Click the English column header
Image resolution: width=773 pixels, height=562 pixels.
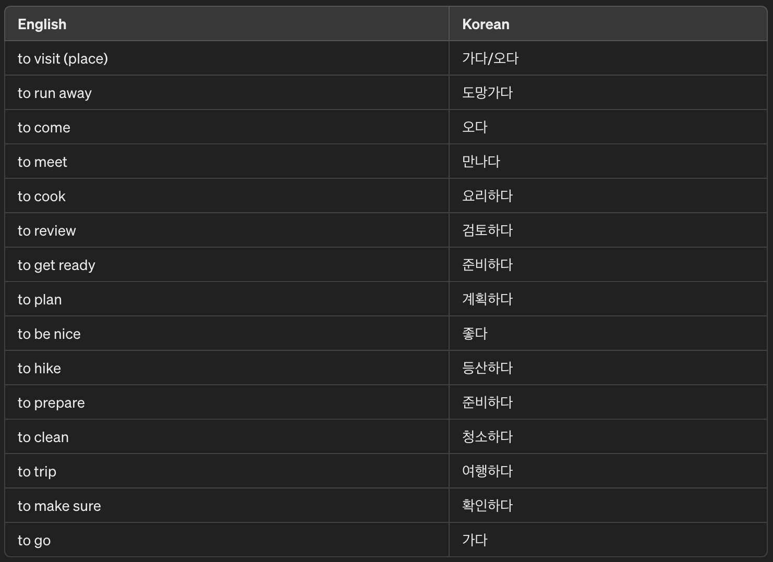[x=42, y=25]
